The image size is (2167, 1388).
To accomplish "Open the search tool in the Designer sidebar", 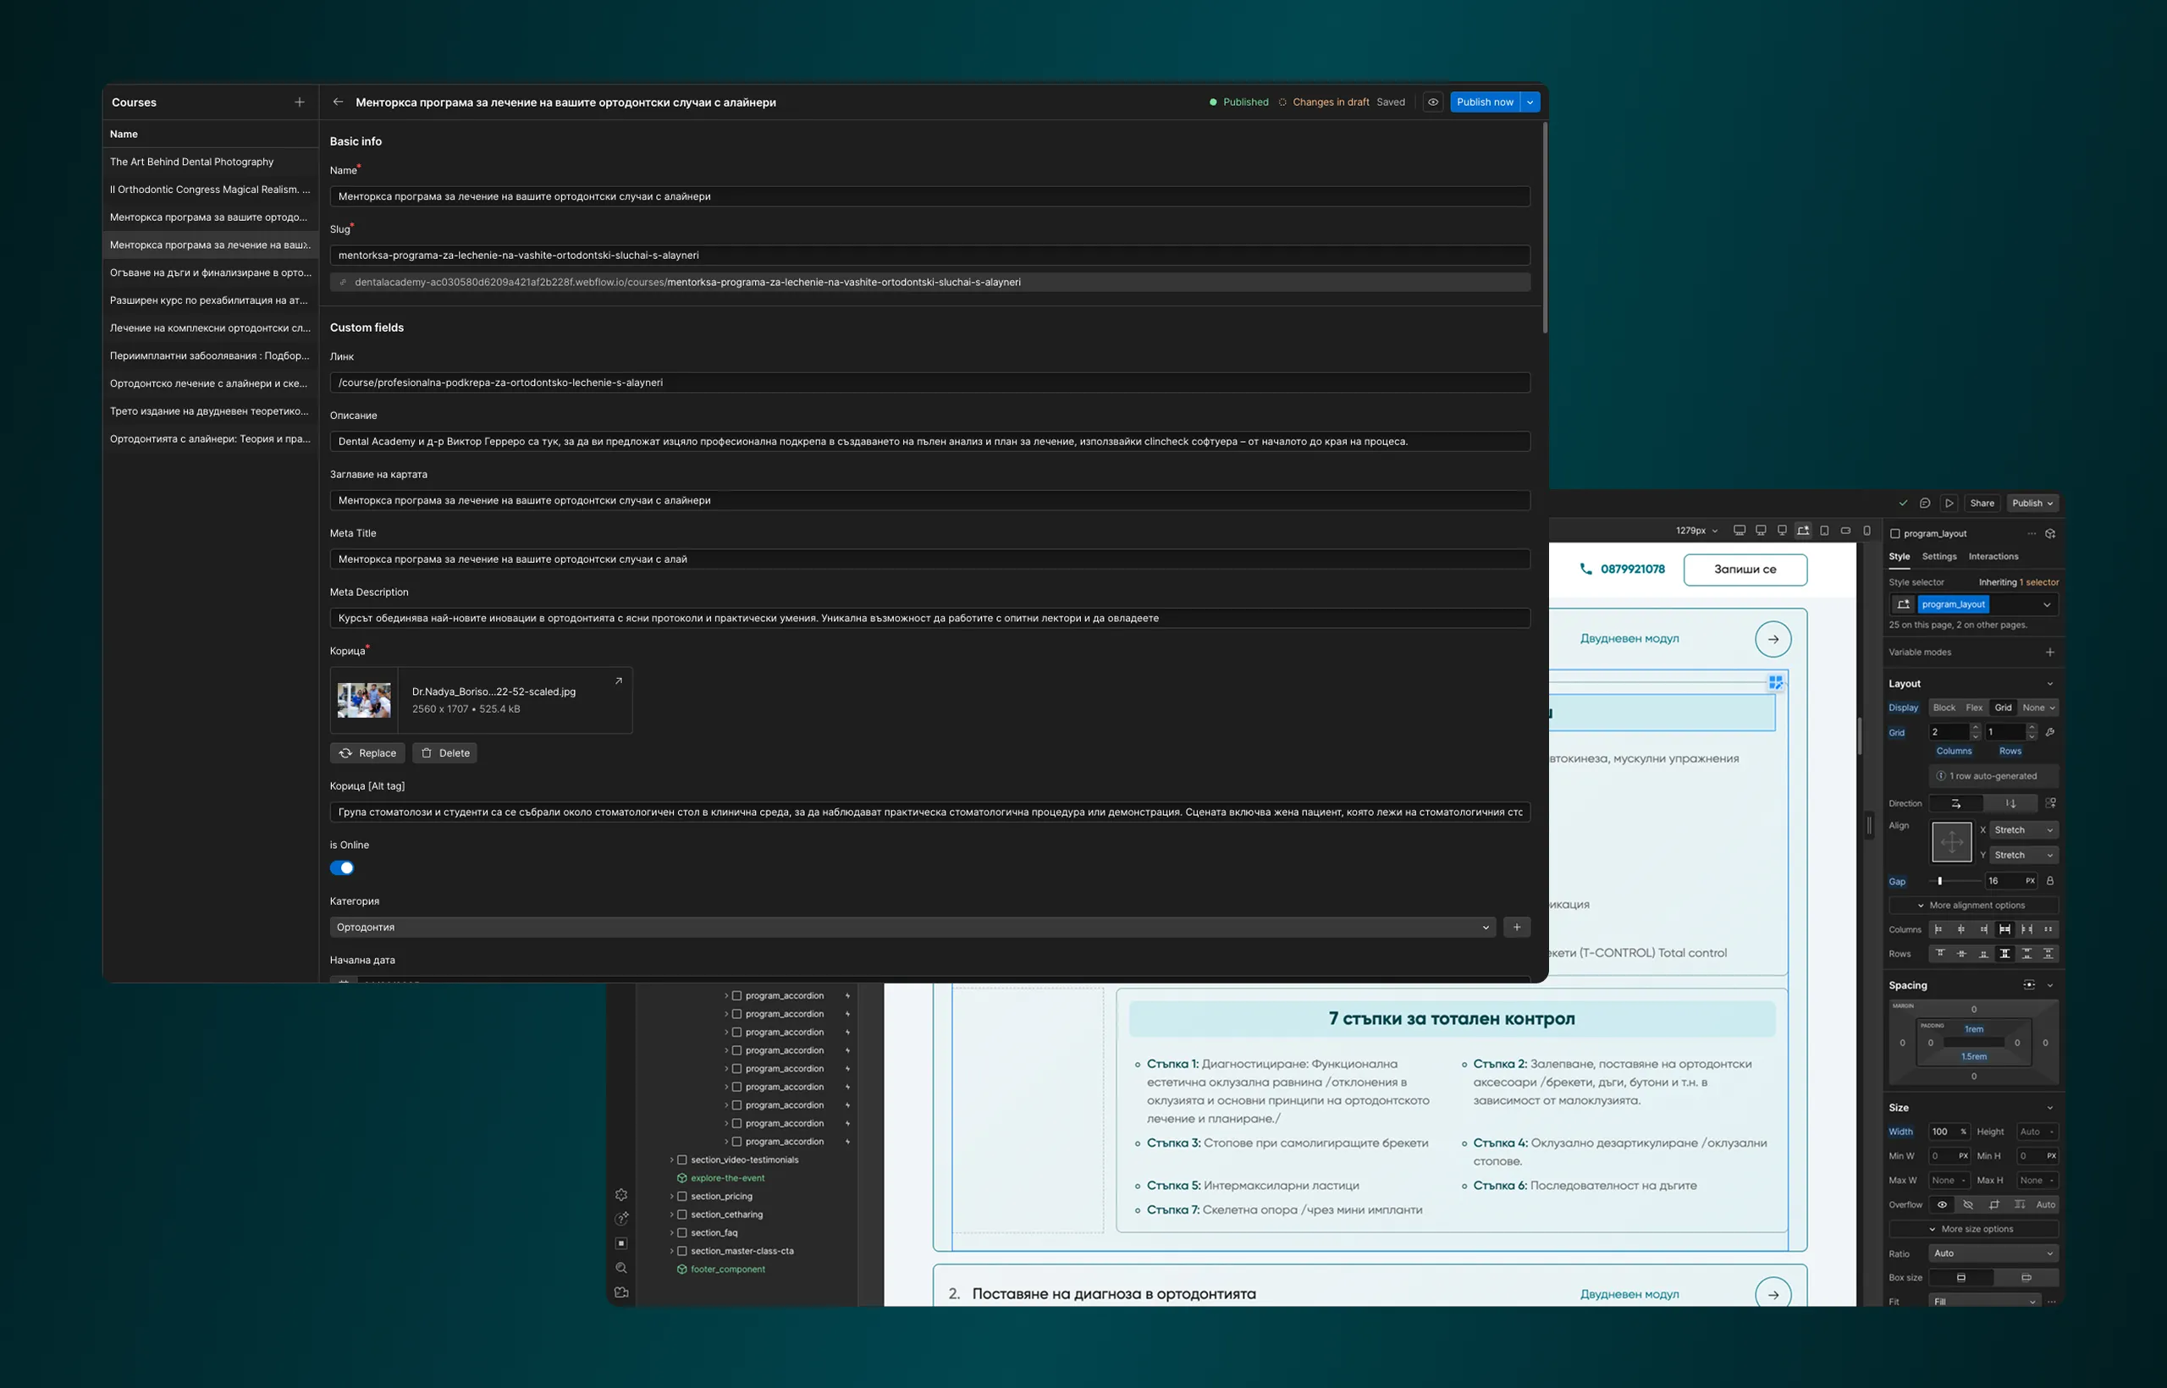I will tap(621, 1267).
